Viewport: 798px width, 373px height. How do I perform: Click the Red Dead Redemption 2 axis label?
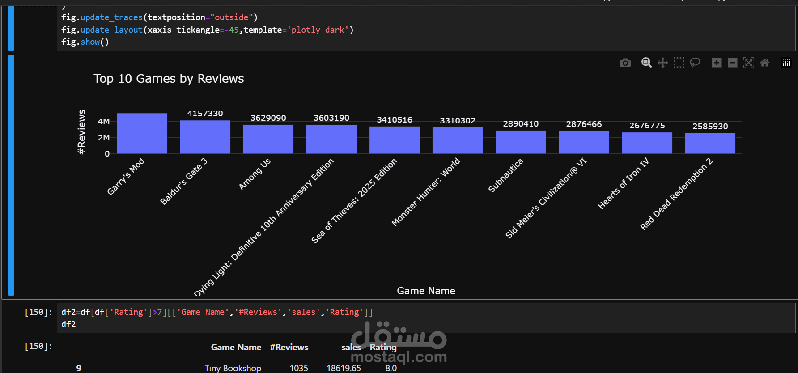(677, 194)
